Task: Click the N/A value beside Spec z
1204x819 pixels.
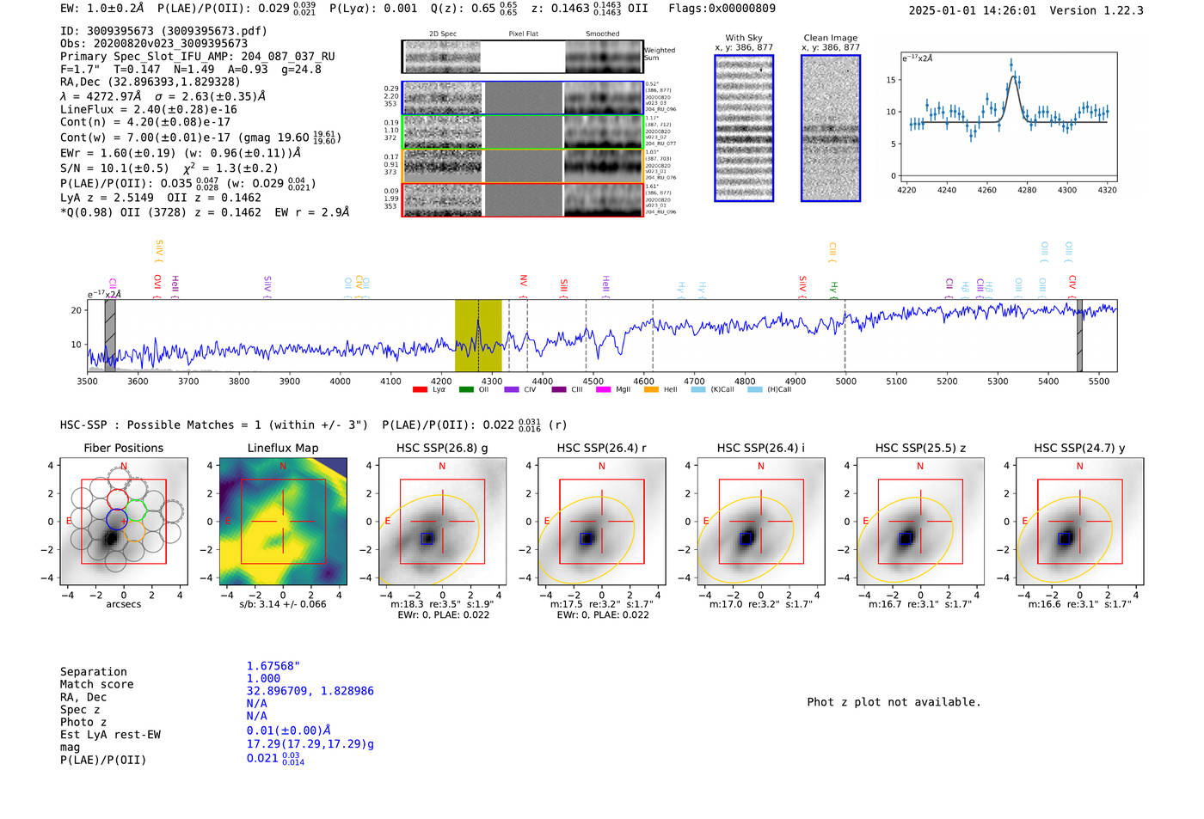Action: click(x=257, y=704)
